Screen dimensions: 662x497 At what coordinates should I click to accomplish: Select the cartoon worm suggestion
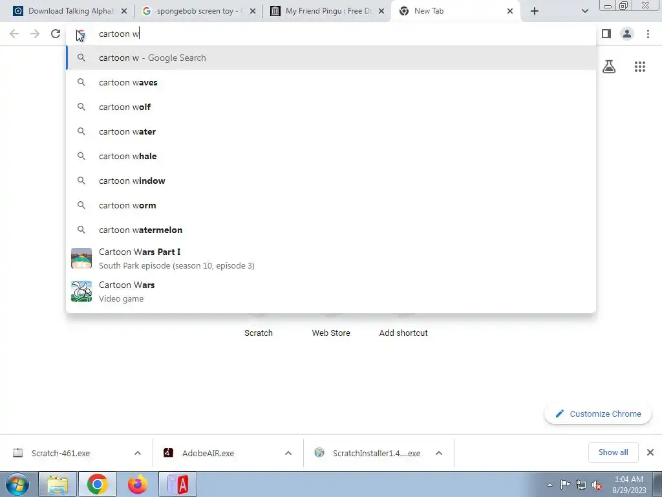tap(331, 205)
